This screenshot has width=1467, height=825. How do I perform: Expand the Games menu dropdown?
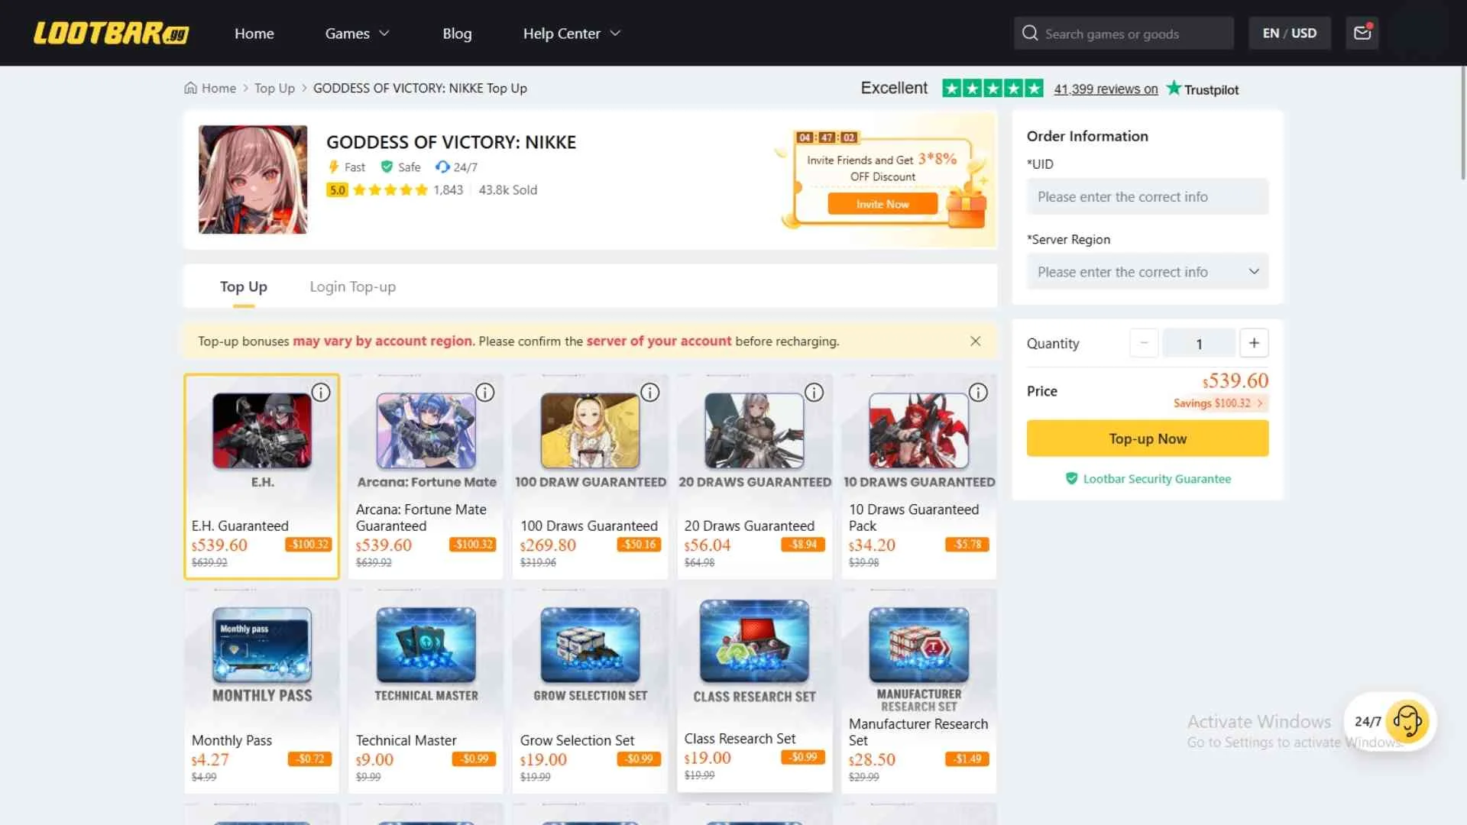357,34
